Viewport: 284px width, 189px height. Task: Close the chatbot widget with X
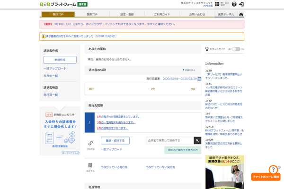(x=279, y=167)
